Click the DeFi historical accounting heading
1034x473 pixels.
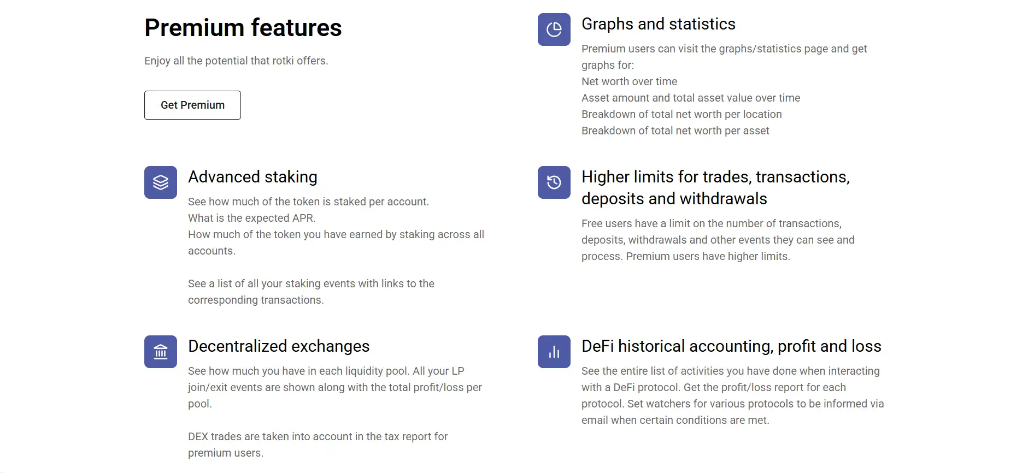731,346
